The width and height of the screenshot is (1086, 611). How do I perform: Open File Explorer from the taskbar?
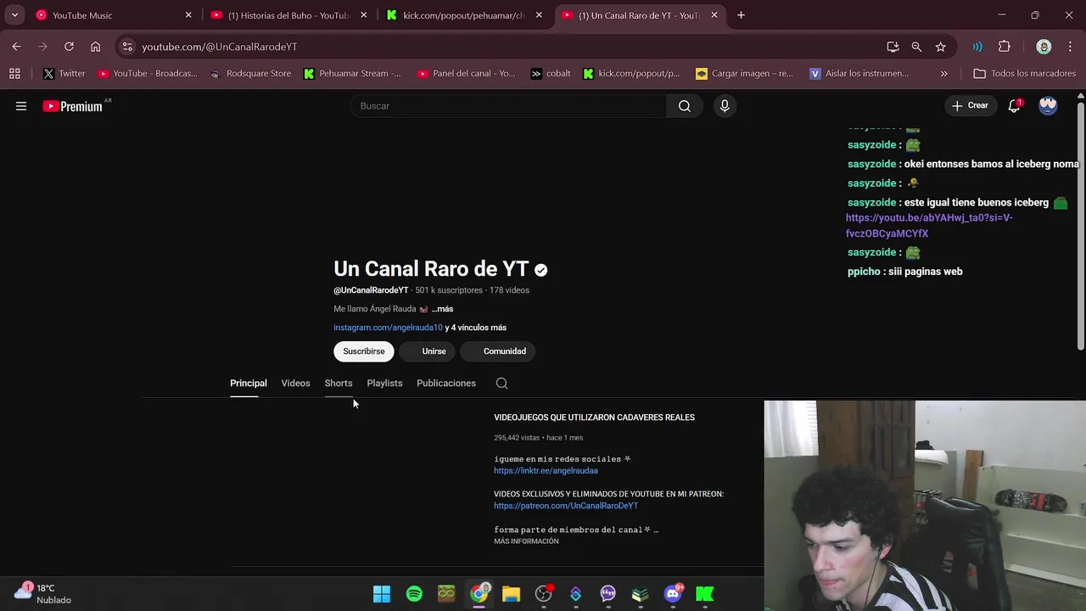point(511,594)
